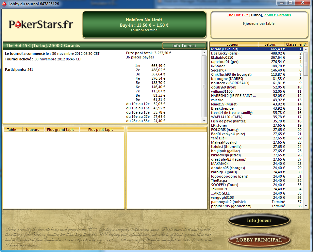Screen dimensions: 313x252
Task: Open the Info Tournoi button
Action: [184, 46]
